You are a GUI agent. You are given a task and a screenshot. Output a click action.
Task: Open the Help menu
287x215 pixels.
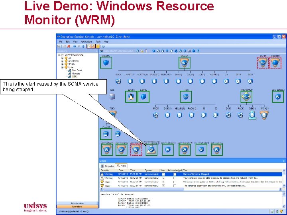pyautogui.click(x=106, y=41)
